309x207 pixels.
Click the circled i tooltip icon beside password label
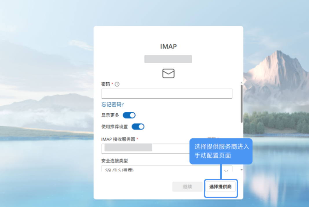[118, 84]
